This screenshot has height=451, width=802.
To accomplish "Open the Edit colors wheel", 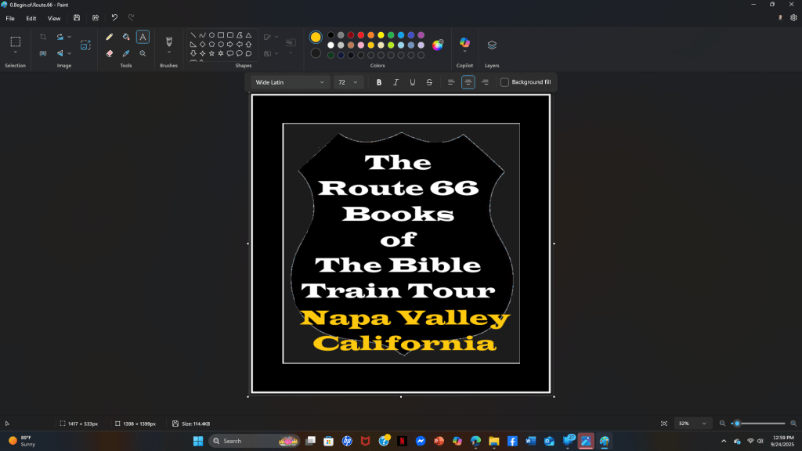I will click(438, 45).
